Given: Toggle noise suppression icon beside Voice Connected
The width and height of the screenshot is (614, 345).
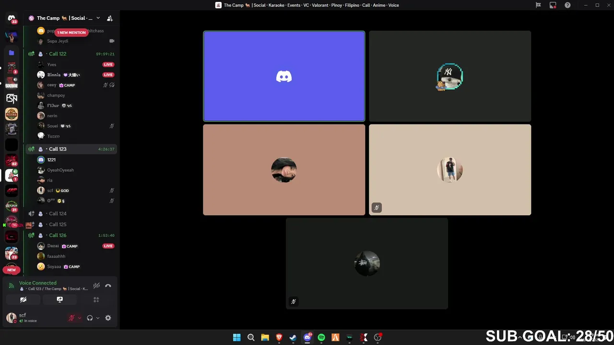Looking at the screenshot, I should (96, 286).
